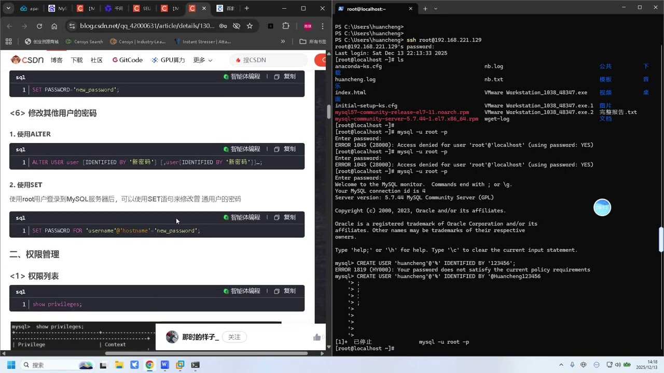Open the Chrome apps grid shortcut
Image resolution: width=664 pixels, height=373 pixels.
8,41
